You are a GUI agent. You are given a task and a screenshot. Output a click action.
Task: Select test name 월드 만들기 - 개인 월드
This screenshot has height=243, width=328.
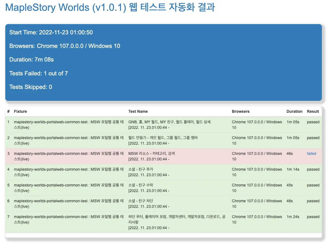point(163,138)
